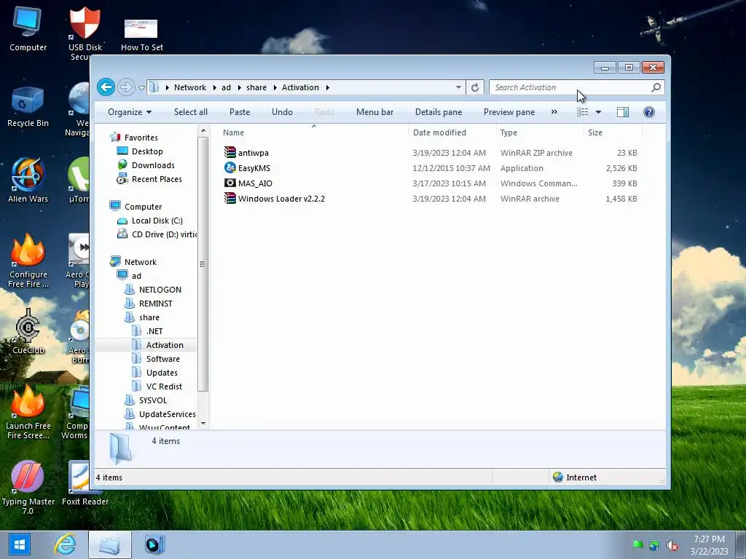
Task: Open the NETLOGON share folder
Action: [160, 290]
